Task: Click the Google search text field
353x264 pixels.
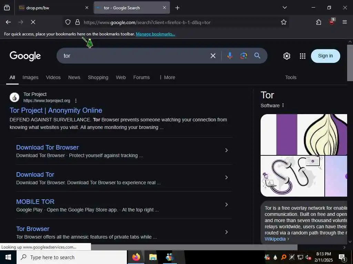Action: [135, 56]
